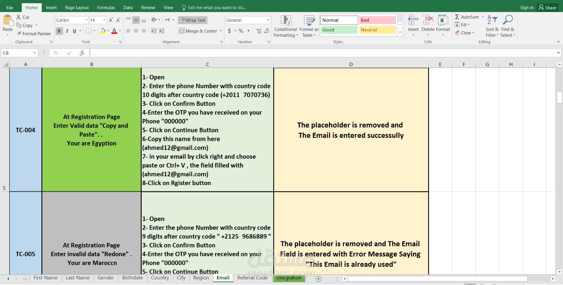Expand the formula bar
Image resolution: width=563 pixels, height=285 pixels.
click(x=558, y=53)
